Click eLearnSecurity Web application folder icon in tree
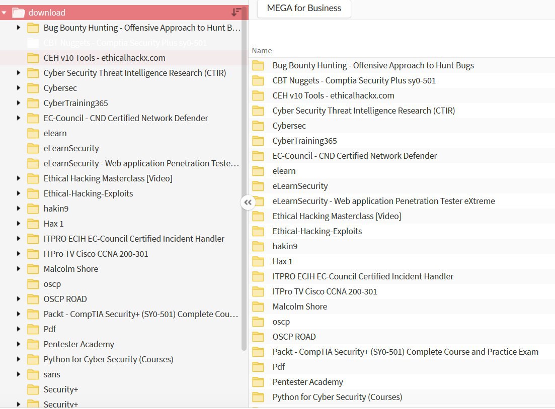 tap(33, 163)
